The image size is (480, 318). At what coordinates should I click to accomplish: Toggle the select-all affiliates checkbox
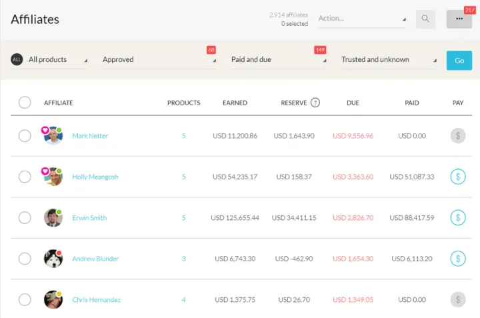pyautogui.click(x=25, y=103)
